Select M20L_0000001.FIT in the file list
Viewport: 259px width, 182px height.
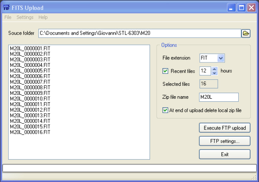tap(30, 48)
